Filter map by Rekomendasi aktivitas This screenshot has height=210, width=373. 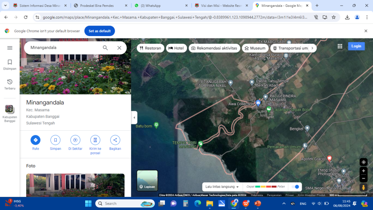point(214,48)
